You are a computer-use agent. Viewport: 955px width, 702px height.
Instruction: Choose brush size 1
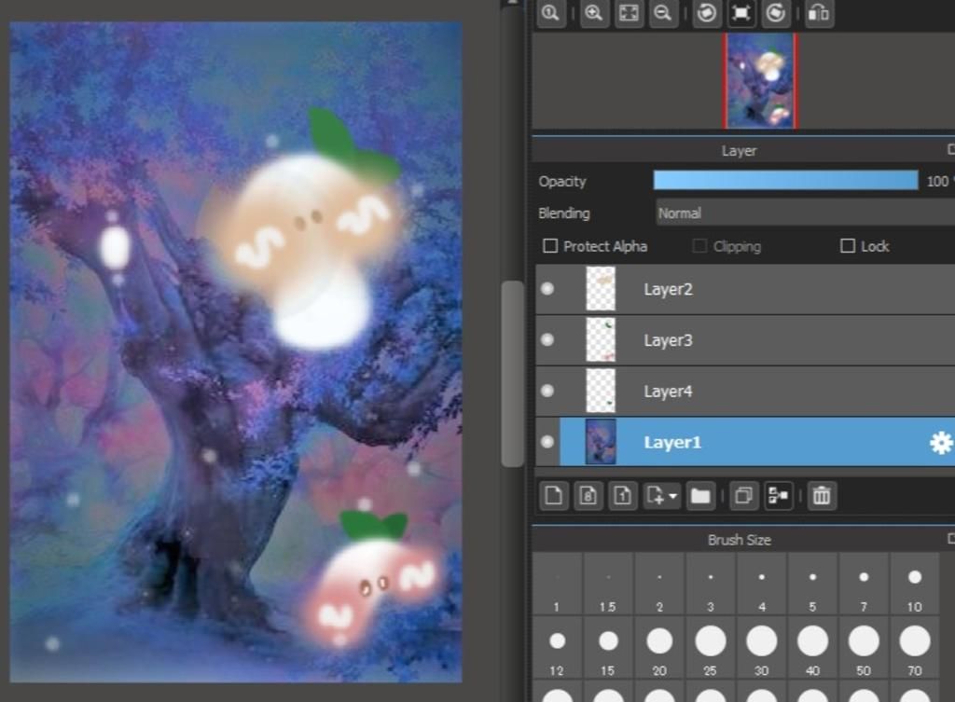tap(557, 585)
